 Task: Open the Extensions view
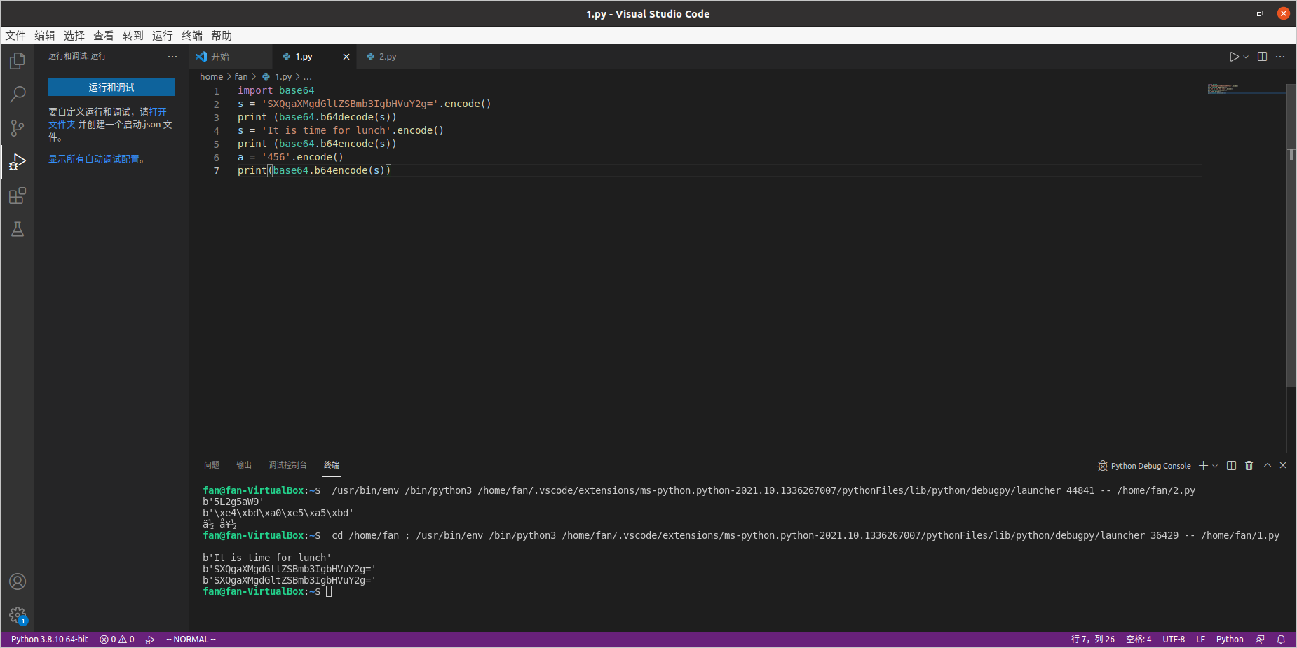[18, 195]
